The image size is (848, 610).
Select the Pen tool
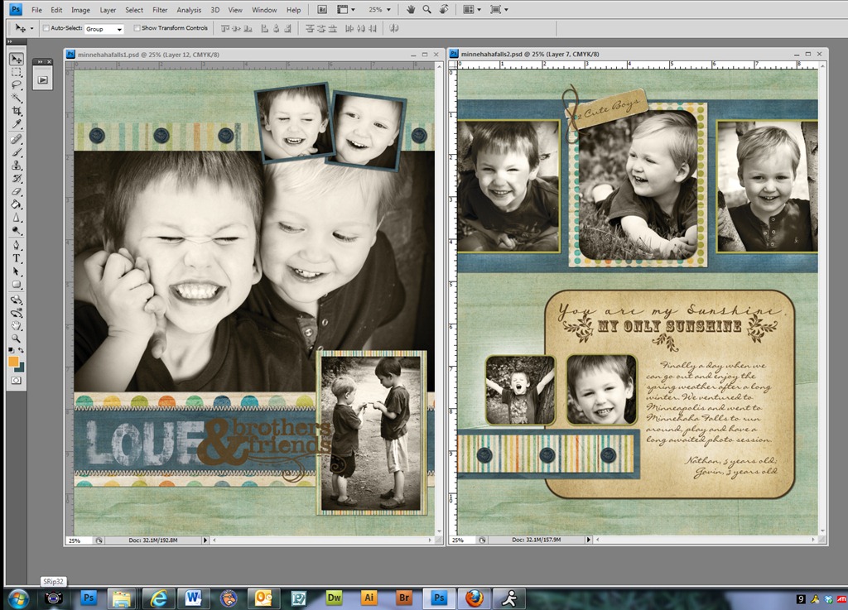click(17, 245)
